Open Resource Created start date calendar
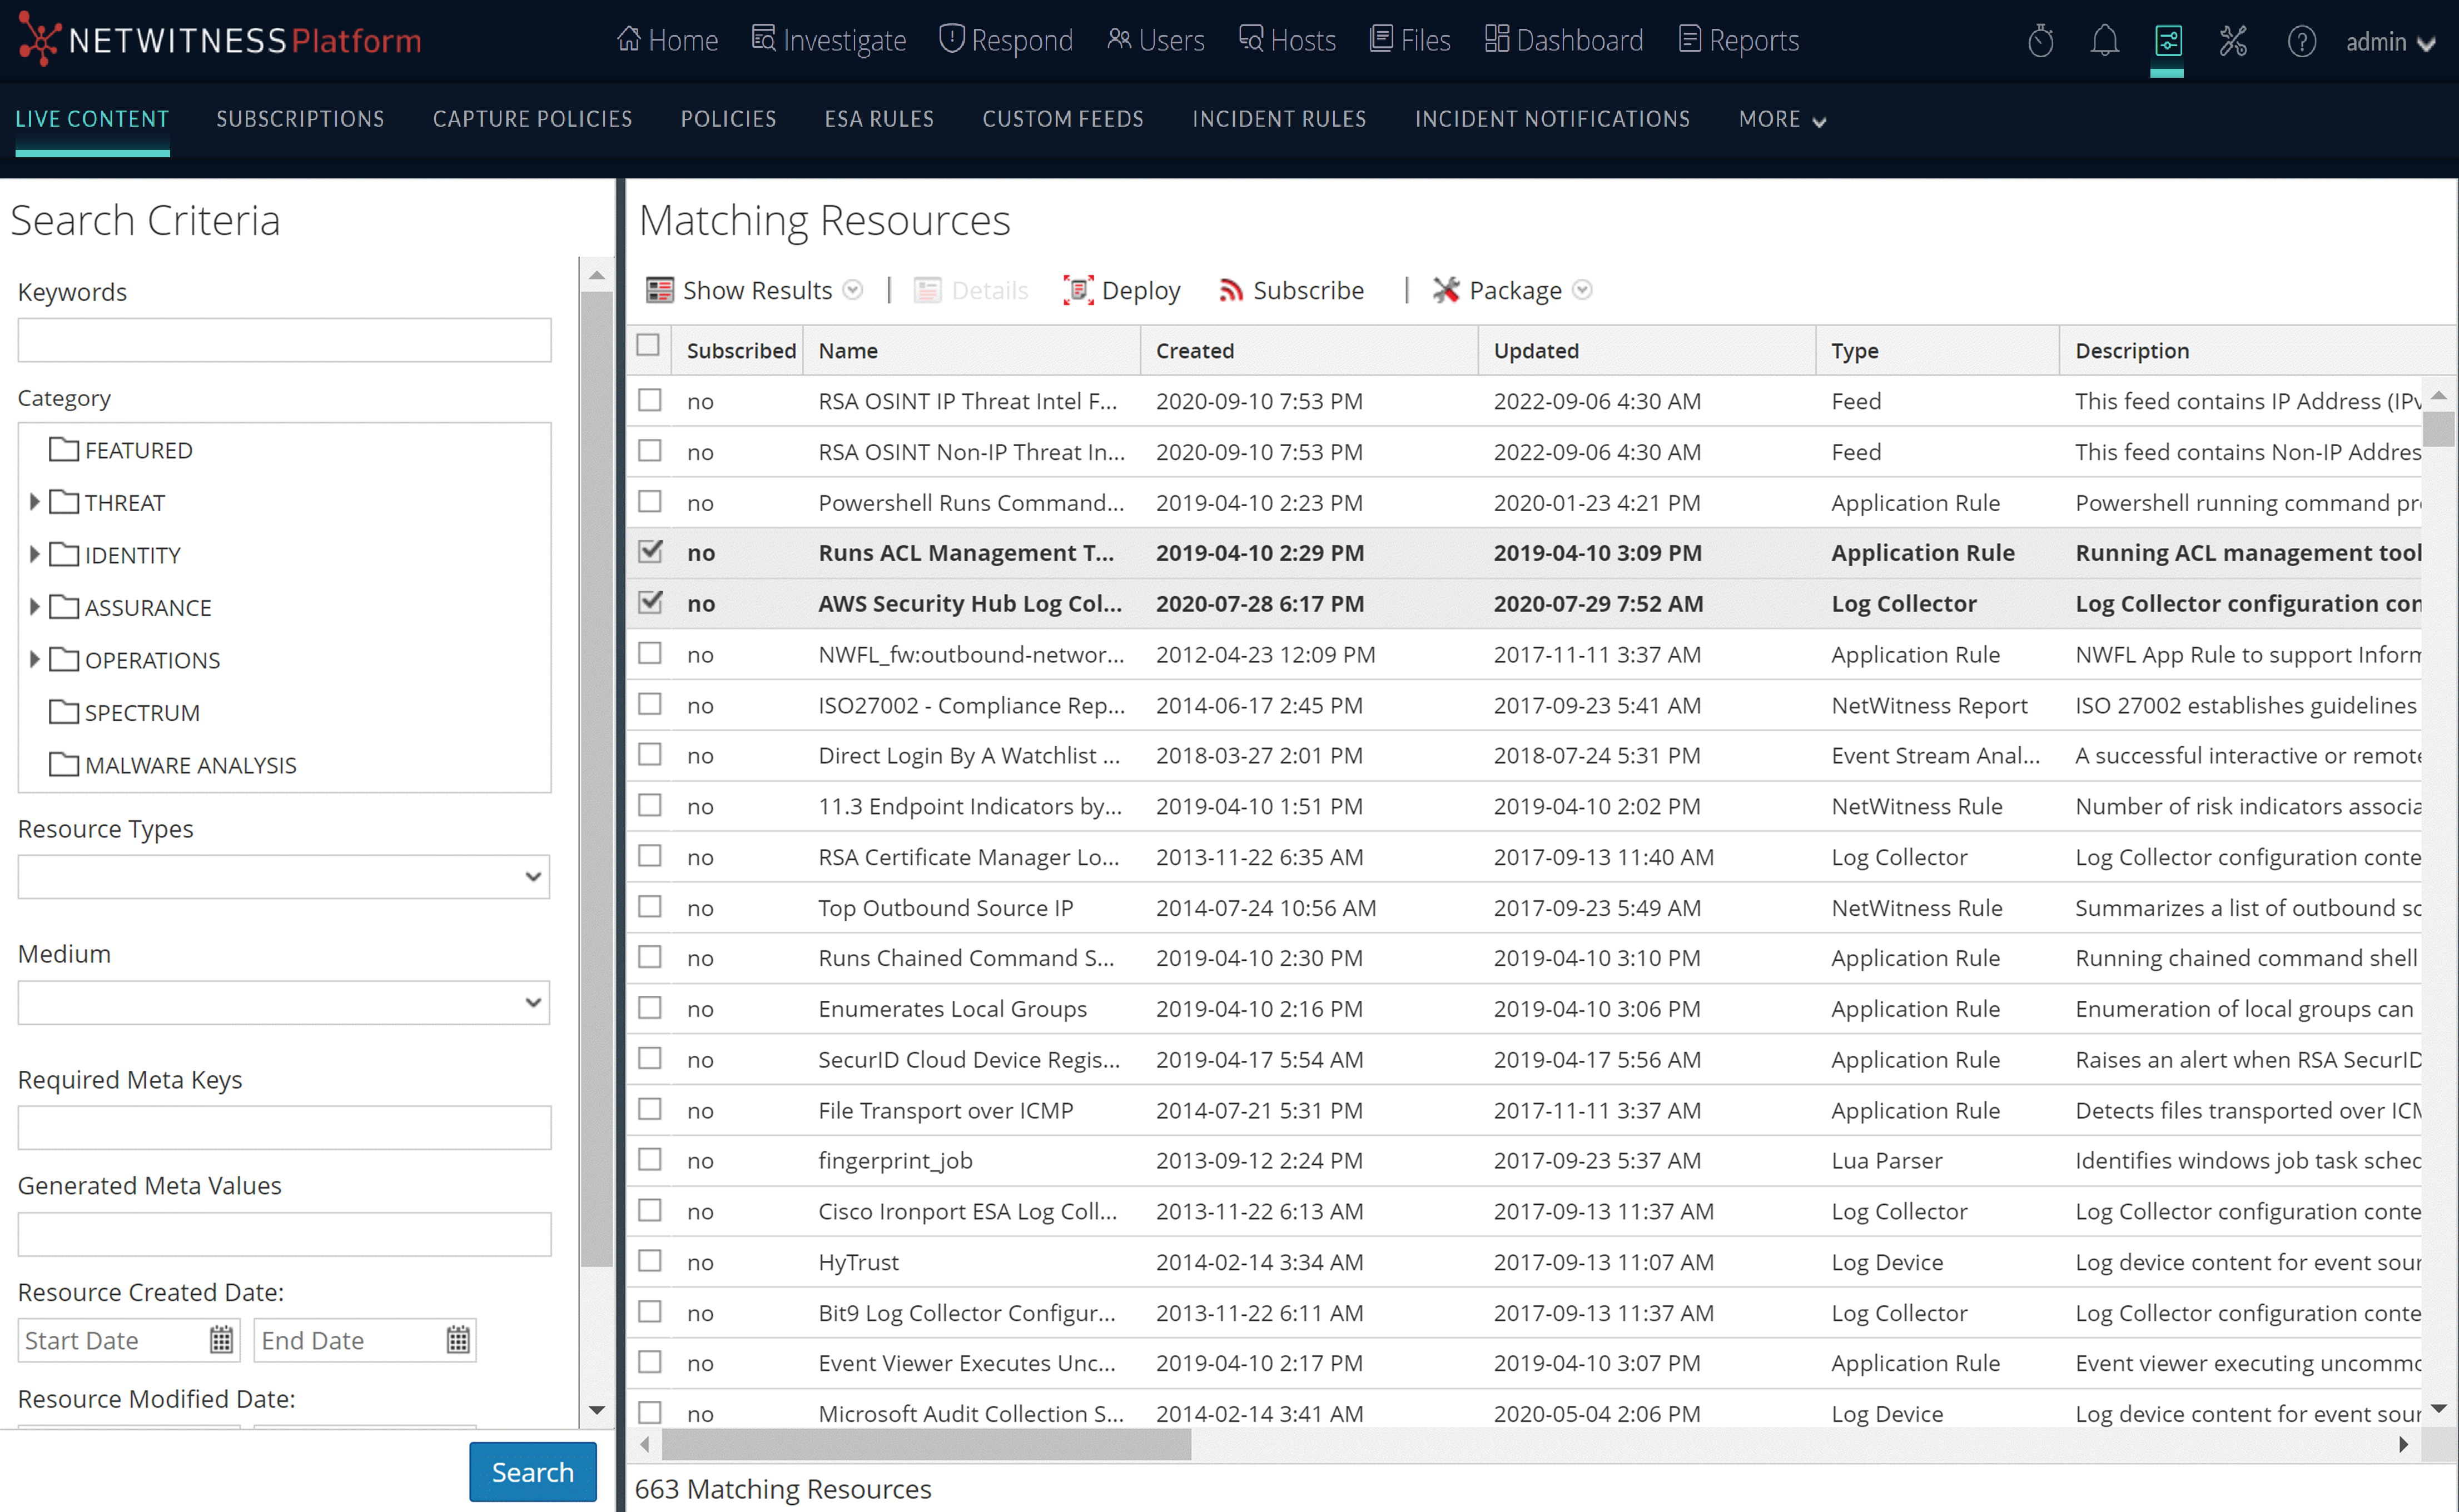Viewport: 2459px width, 1512px height. point(221,1340)
